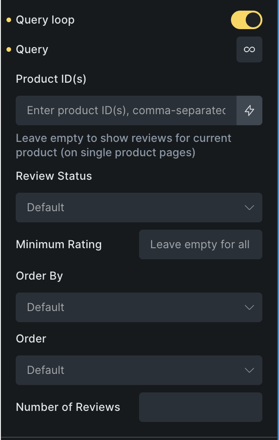Open the Query infinity icon settings
Viewport: 279px width, 440px height.
click(249, 49)
